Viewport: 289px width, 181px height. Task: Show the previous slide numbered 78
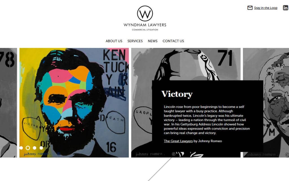[8, 103]
